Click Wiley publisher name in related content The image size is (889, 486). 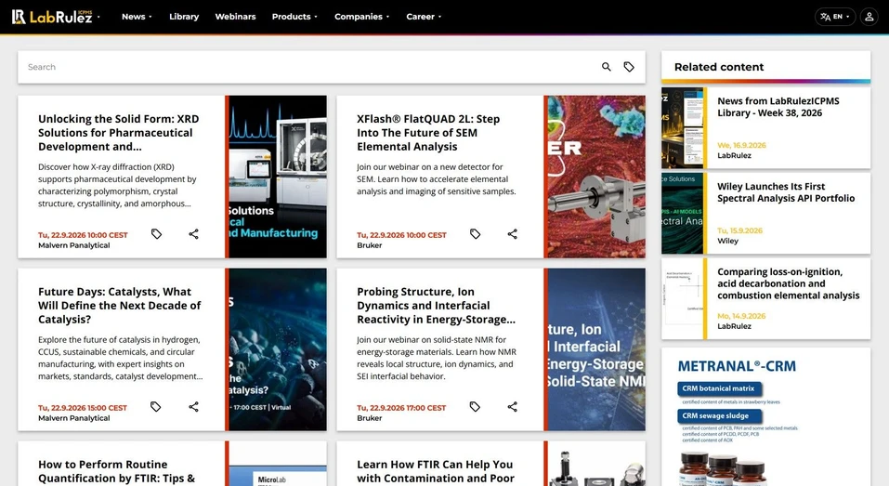click(728, 241)
